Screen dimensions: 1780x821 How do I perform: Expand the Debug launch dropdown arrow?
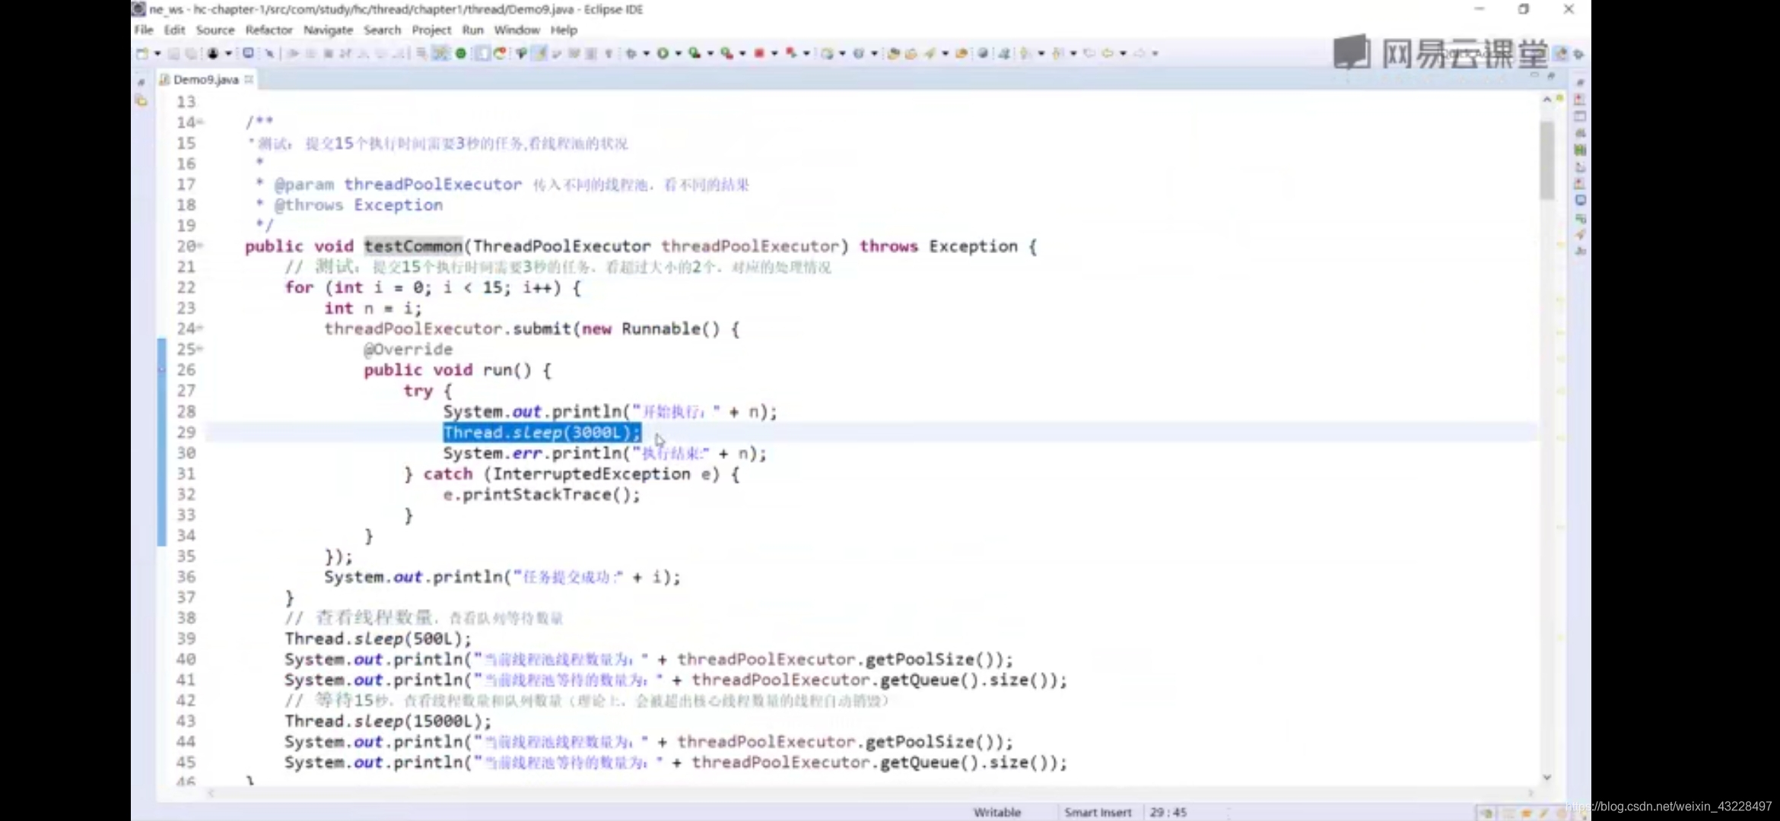646,53
